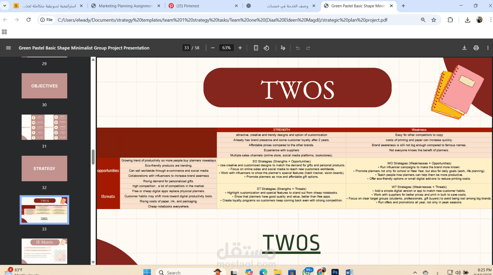Reload the current page
Viewport: 493px width, 275px height.
click(x=29, y=20)
